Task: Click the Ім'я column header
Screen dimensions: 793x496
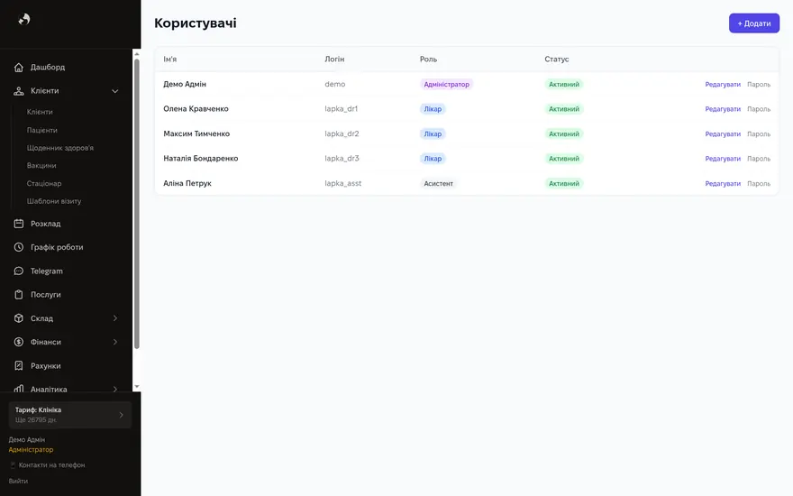Action: (170, 60)
